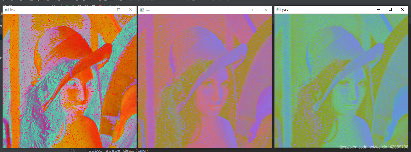The width and height of the screenshot is (411, 152).
Task: Close the yuv window
Action: click(266, 10)
